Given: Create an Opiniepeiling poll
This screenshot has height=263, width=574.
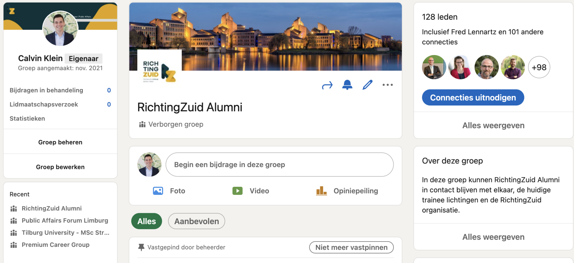Looking at the screenshot, I should coord(347,191).
